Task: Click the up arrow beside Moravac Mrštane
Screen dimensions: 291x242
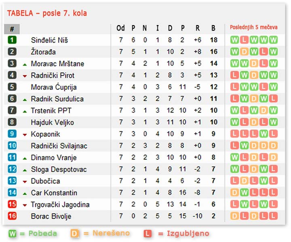Action: coord(25,64)
